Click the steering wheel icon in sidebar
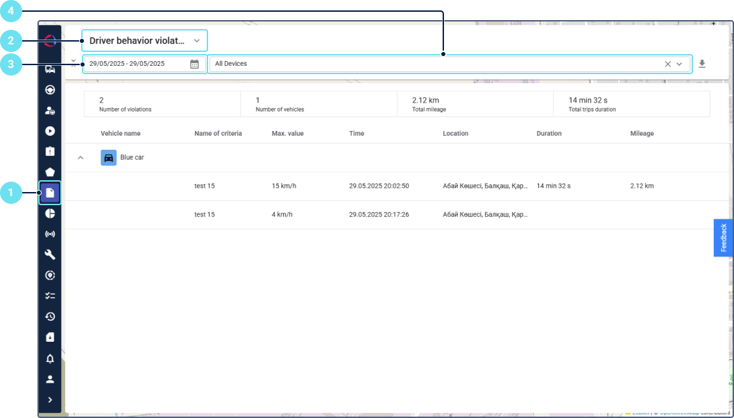This screenshot has height=418, width=734. click(50, 89)
